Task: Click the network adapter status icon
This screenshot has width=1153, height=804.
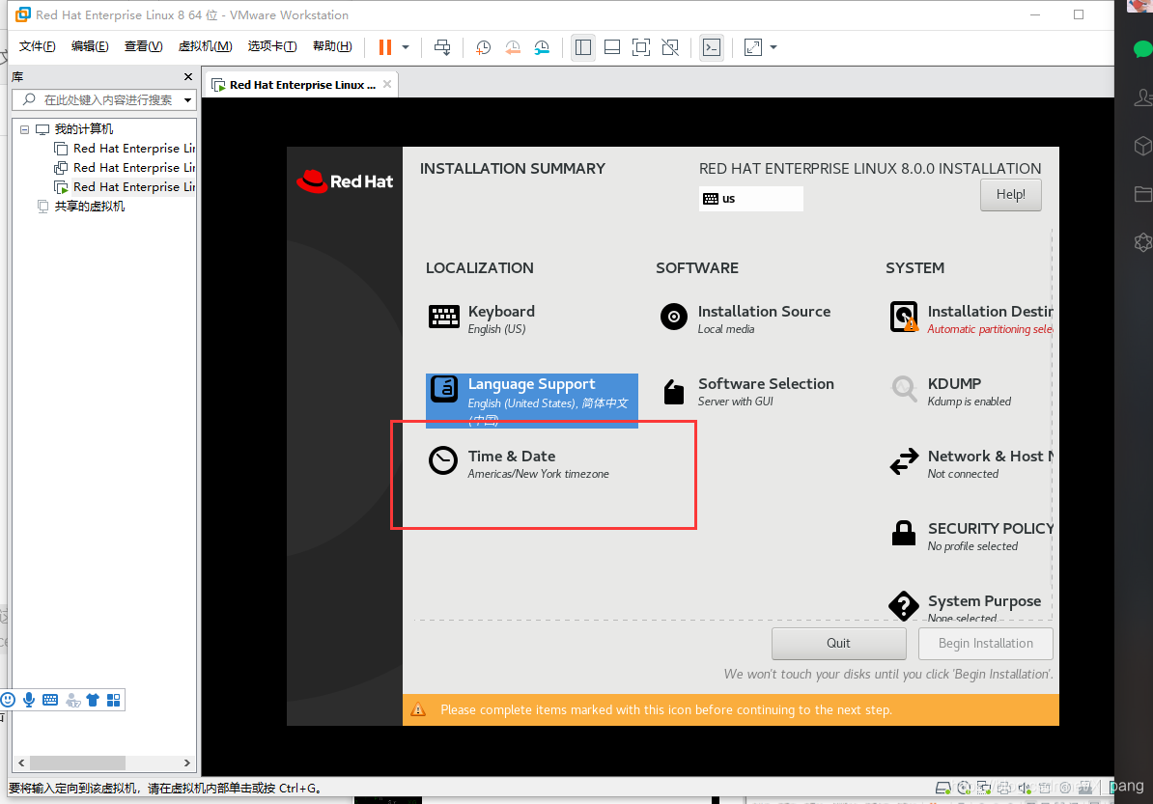Action: coord(984,788)
